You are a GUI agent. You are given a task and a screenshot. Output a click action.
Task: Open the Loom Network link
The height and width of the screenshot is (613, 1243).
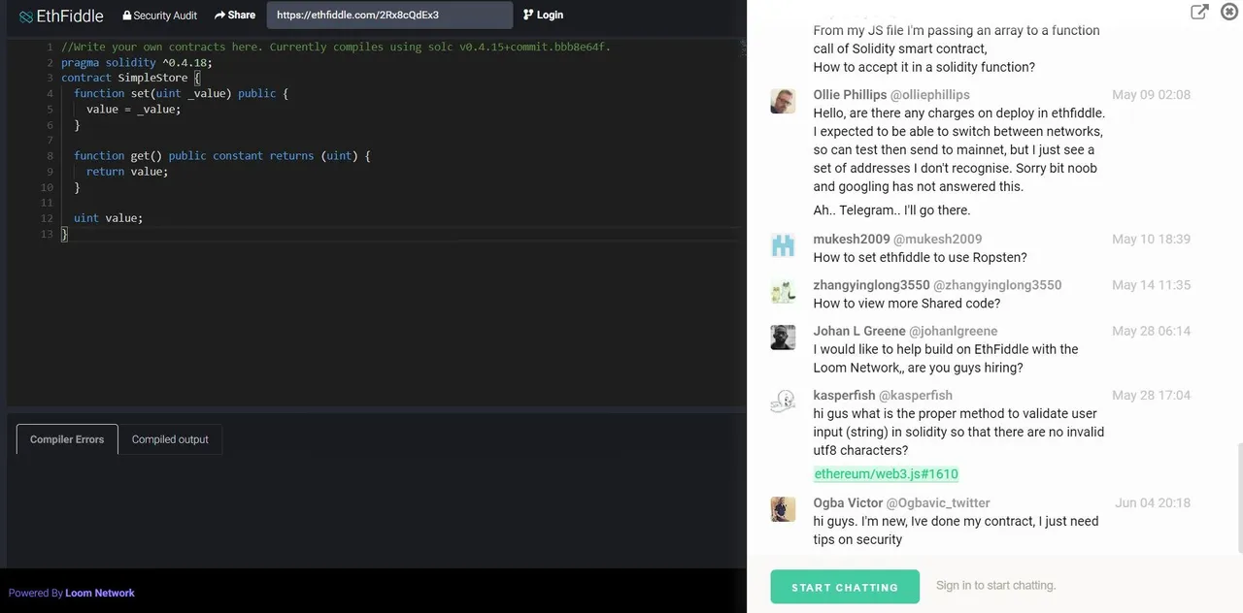[x=100, y=593]
